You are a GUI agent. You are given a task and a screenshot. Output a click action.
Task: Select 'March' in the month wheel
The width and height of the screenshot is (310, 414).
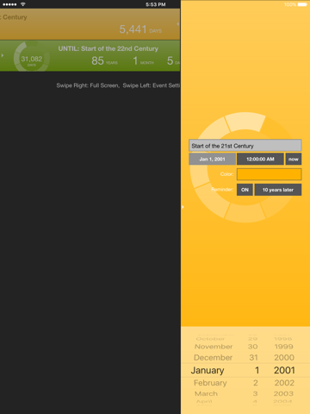click(x=206, y=393)
